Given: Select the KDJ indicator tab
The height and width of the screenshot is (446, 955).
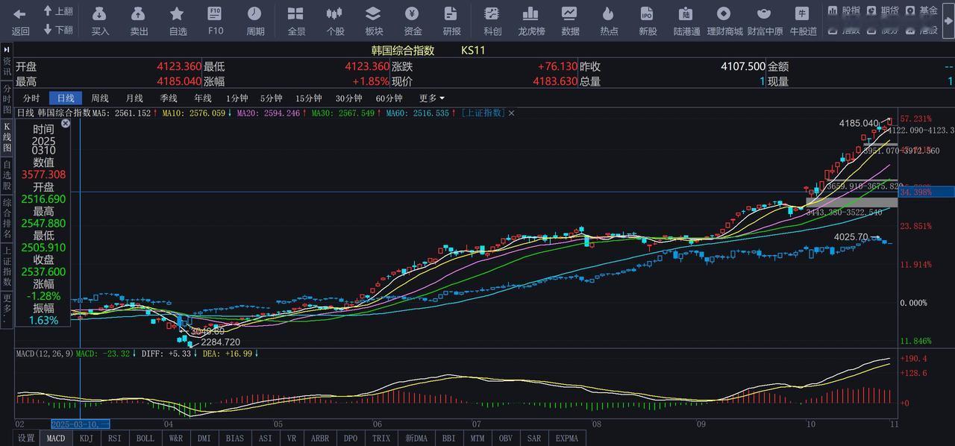Looking at the screenshot, I should tap(86, 439).
